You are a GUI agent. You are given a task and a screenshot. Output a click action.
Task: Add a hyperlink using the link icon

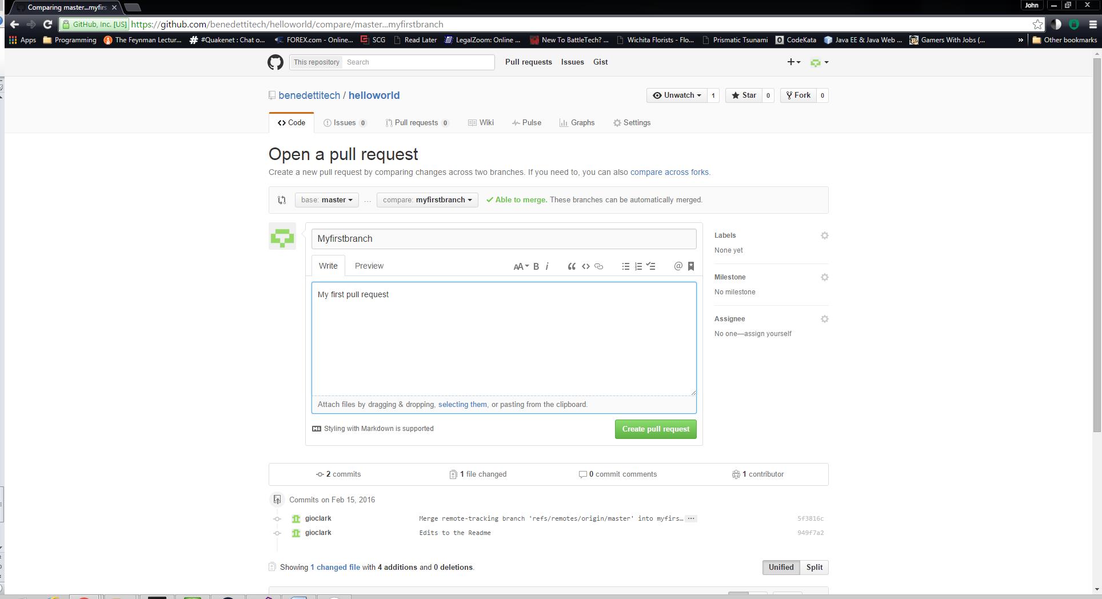pyautogui.click(x=599, y=266)
